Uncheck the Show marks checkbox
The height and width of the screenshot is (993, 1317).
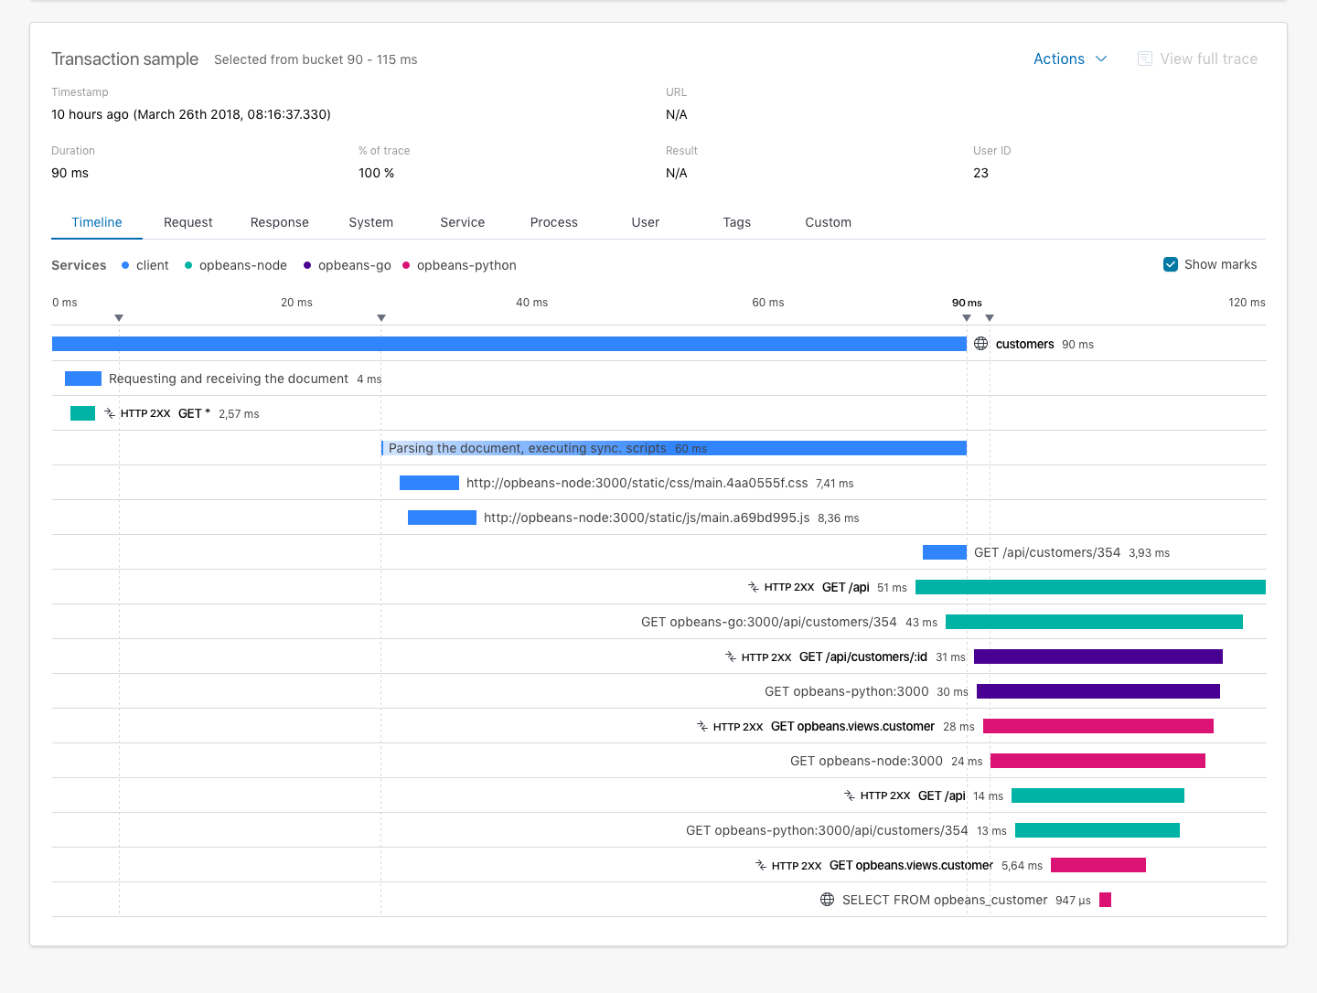1170,263
